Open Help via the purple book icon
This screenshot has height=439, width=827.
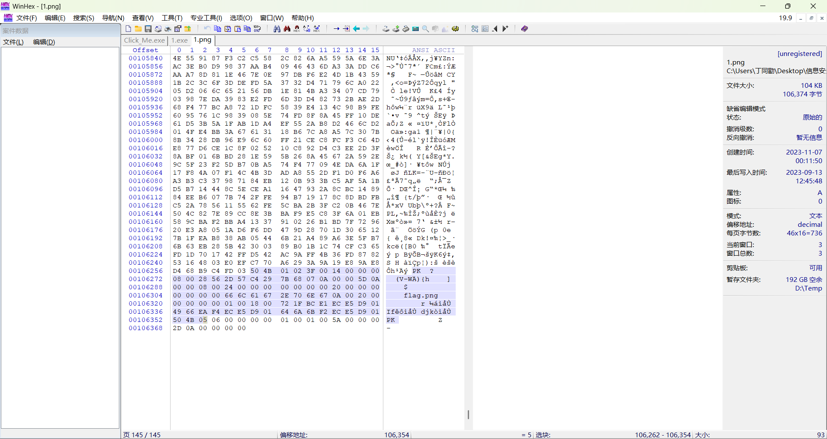coord(524,29)
